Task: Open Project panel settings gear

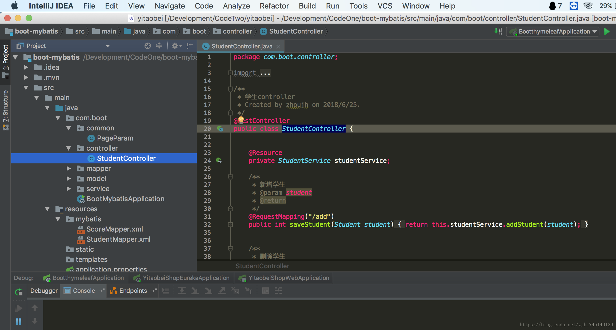Action: pyautogui.click(x=176, y=46)
